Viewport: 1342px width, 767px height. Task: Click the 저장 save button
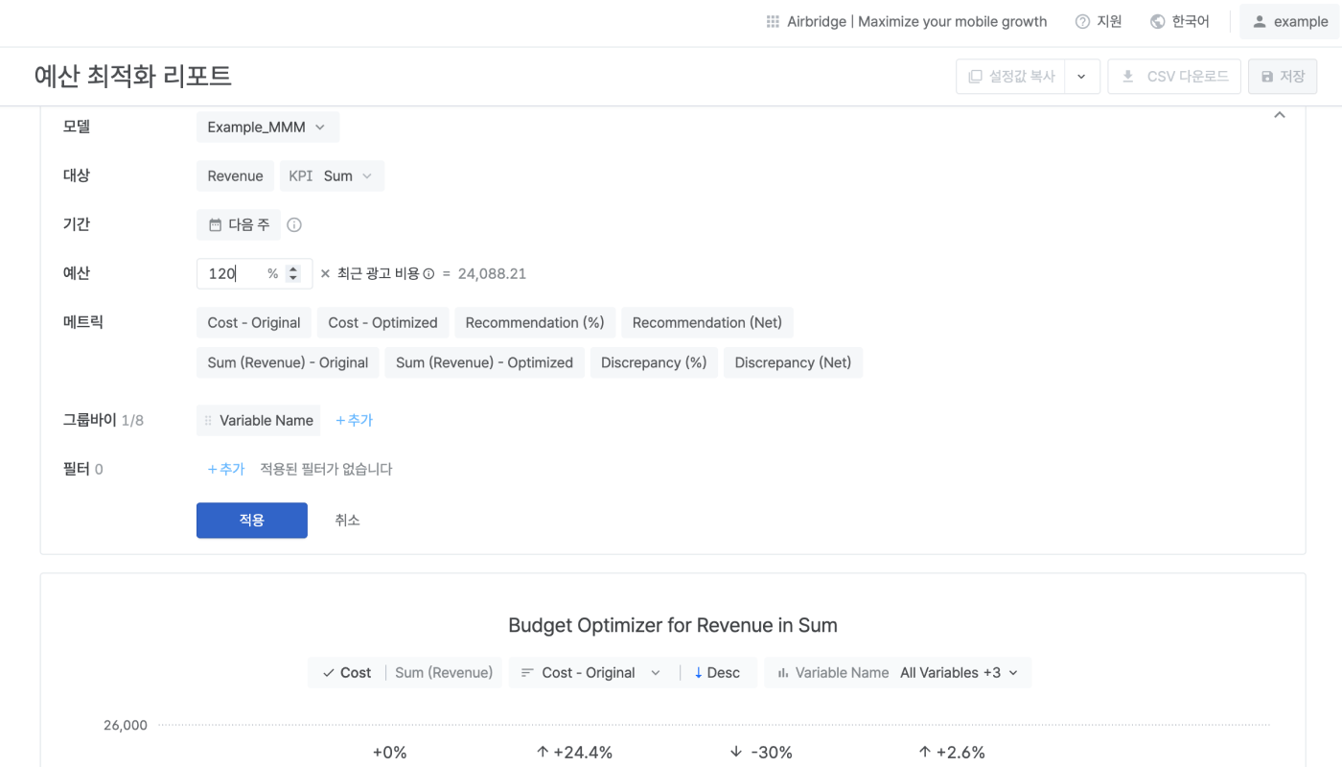pos(1283,77)
